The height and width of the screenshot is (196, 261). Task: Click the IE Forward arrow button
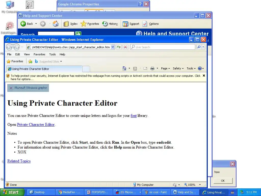16,47
